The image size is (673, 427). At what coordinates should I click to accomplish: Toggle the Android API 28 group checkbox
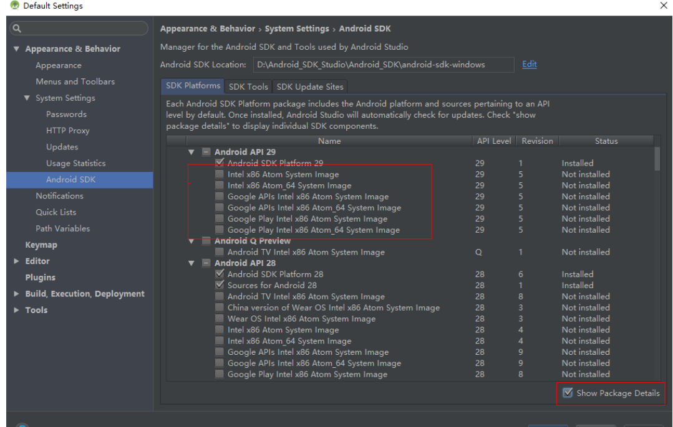click(x=206, y=263)
